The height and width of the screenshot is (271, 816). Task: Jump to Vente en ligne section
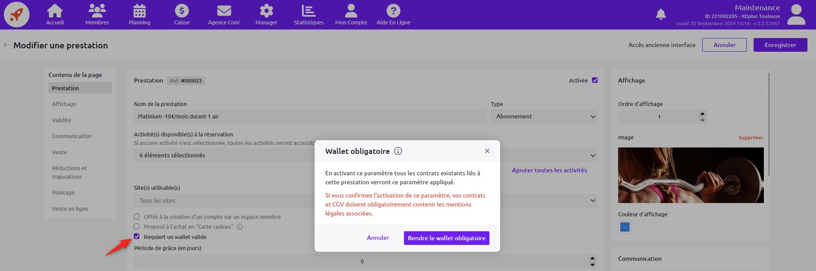click(70, 209)
